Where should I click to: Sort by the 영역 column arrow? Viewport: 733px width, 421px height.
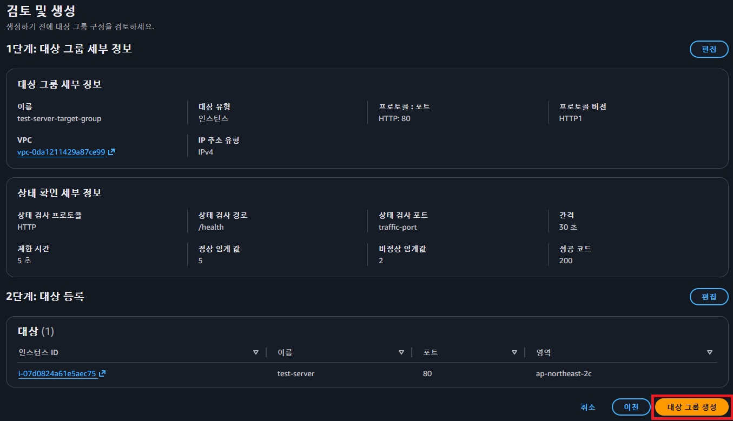tap(710, 352)
